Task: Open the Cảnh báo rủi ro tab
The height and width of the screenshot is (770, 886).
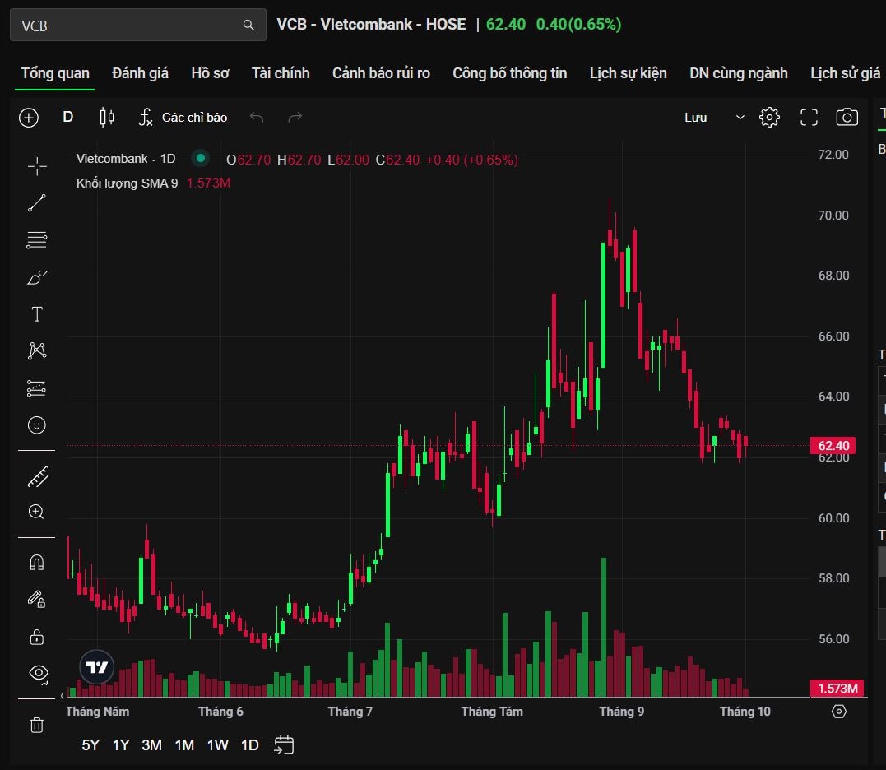Action: [381, 73]
